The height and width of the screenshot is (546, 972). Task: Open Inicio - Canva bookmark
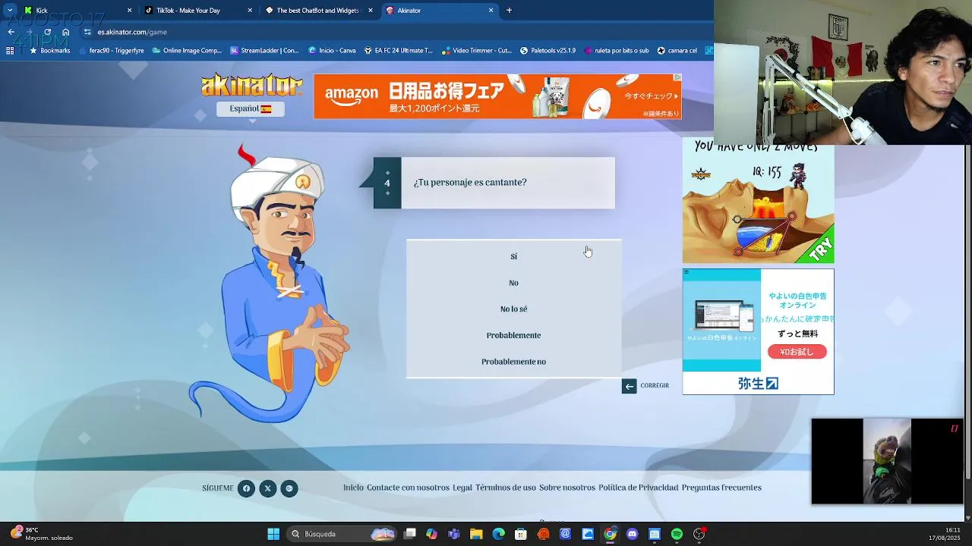click(332, 51)
